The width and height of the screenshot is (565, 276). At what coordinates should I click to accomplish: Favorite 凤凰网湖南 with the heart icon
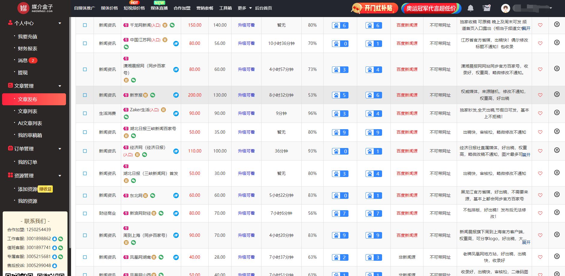click(540, 257)
